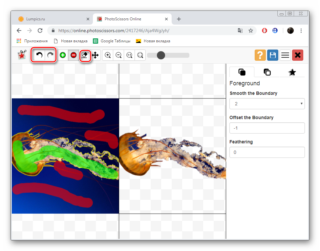Viewport: 320px width, 251px height.
Task: Select the Eraser tool
Action: click(85, 55)
